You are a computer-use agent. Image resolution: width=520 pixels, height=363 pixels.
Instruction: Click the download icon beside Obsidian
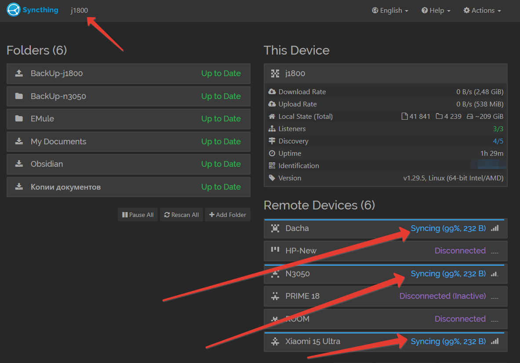[19, 164]
